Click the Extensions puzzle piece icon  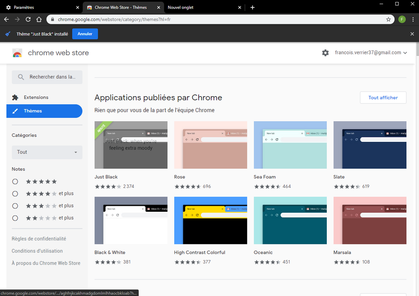(15, 97)
